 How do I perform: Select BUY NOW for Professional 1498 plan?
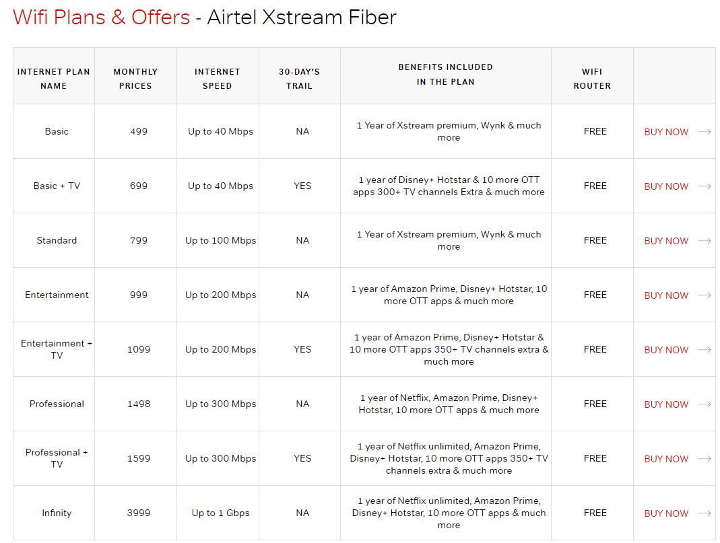666,404
